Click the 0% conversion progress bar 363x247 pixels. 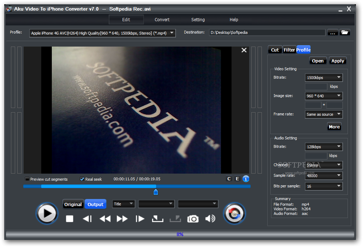pos(180,234)
